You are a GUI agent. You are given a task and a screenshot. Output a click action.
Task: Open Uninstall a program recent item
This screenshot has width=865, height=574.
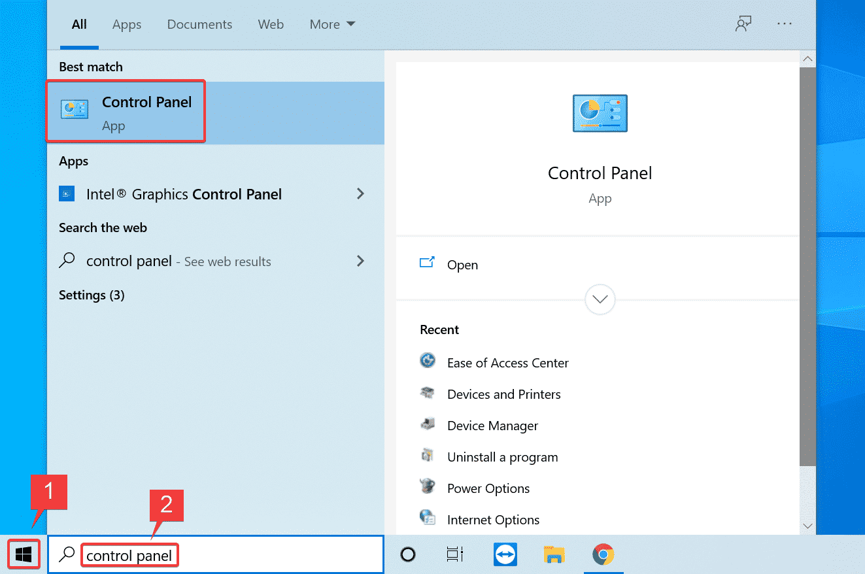502,457
